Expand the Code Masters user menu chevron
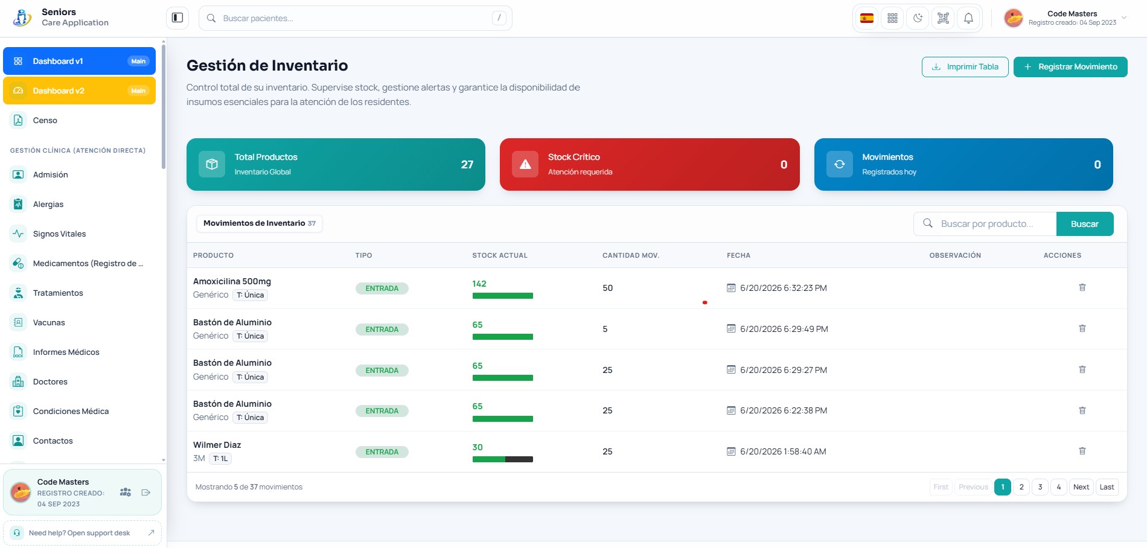Screen dimensions: 1147x548 [1124, 18]
